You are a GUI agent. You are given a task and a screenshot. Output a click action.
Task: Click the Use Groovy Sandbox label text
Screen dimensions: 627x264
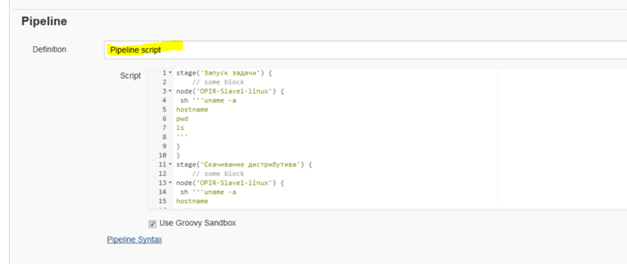(x=198, y=223)
